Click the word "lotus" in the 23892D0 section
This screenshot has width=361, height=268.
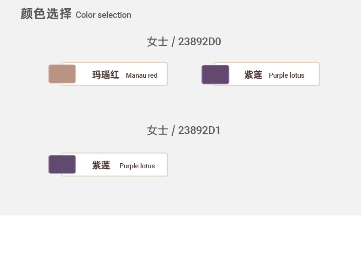(x=297, y=75)
